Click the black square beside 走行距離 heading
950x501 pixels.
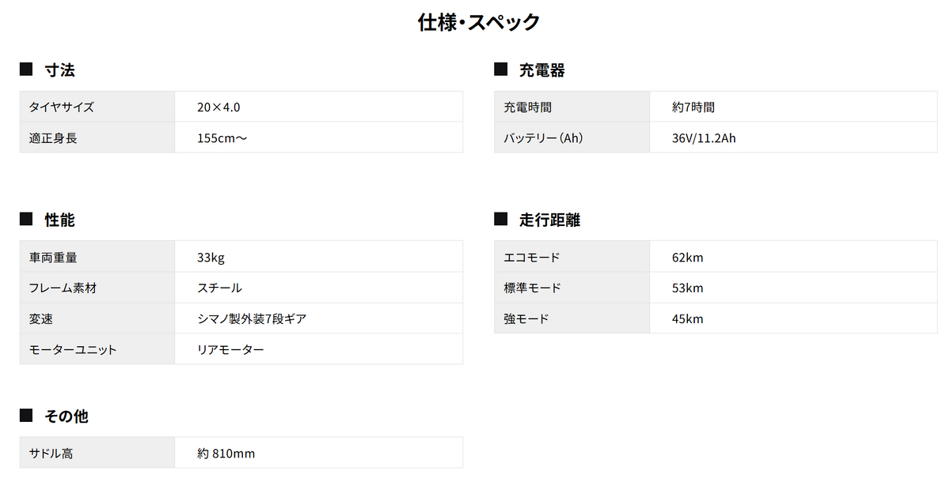[x=500, y=219]
